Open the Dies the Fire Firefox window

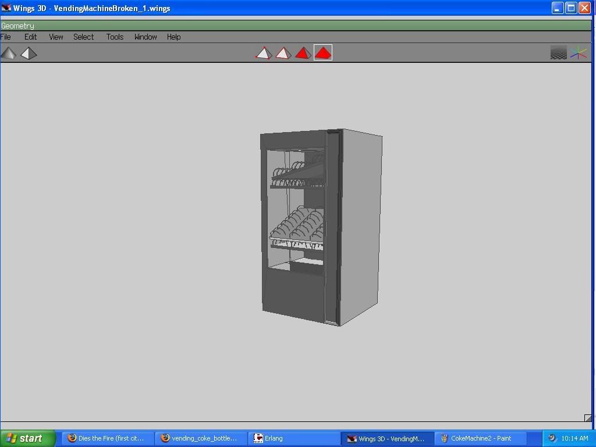(108, 438)
